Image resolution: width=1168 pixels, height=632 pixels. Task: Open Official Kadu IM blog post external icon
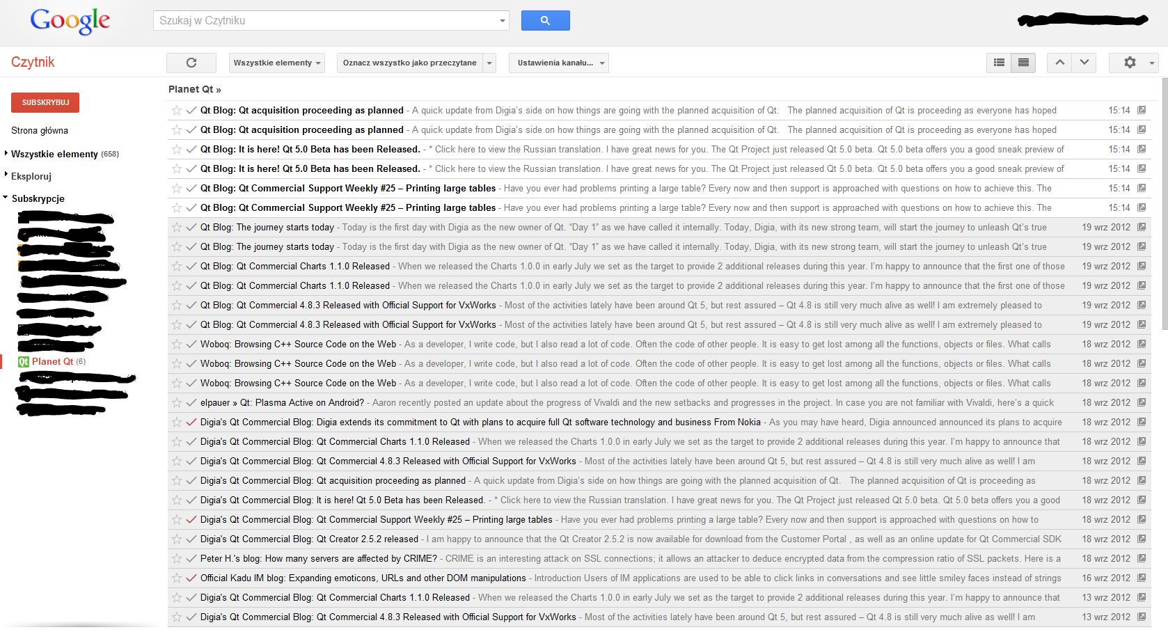tap(1142, 578)
